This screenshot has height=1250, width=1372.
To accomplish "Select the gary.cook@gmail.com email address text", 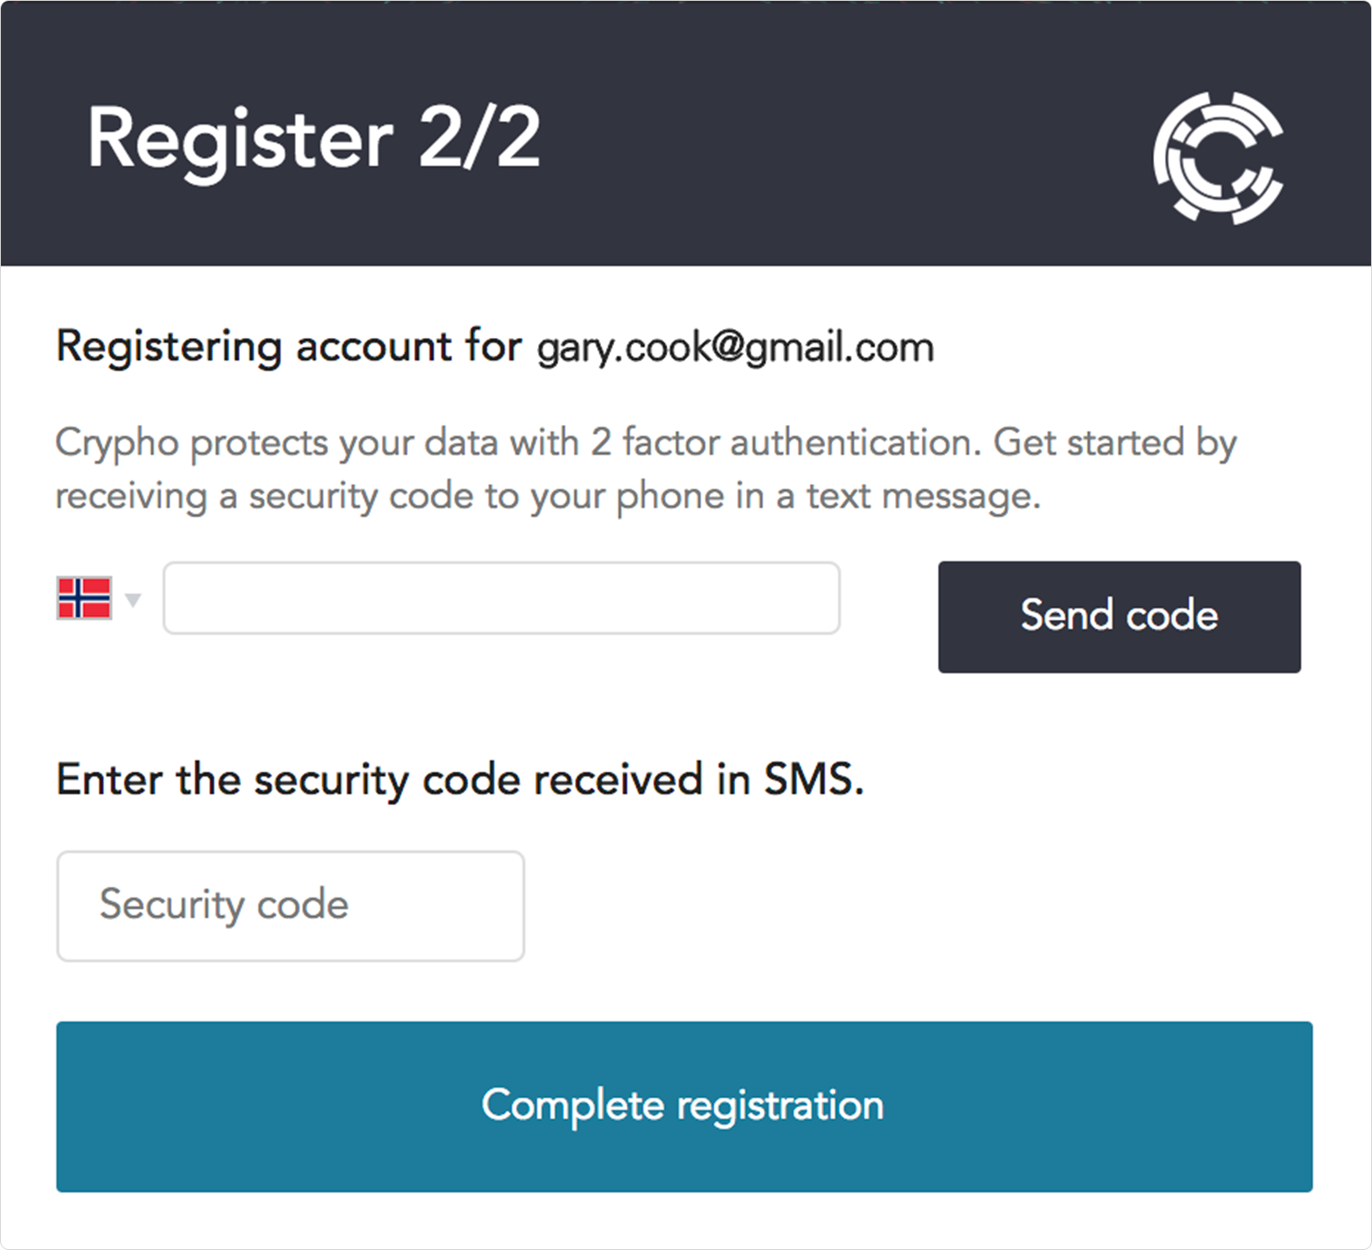I will click(735, 348).
